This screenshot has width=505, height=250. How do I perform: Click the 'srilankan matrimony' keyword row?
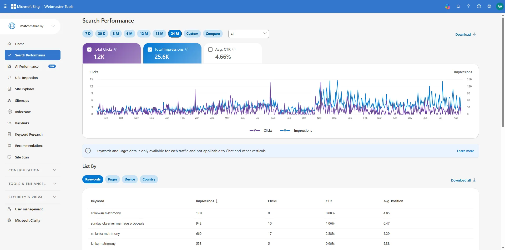point(281,213)
